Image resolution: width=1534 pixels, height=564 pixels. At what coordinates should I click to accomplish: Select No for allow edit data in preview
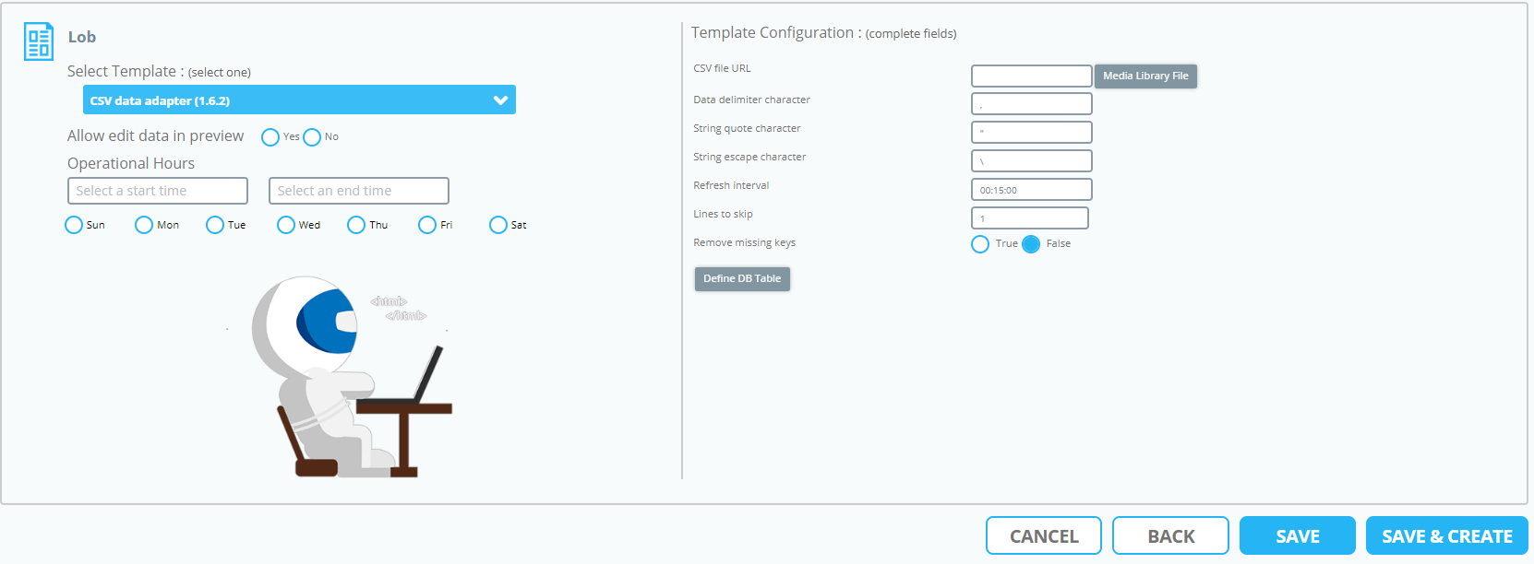tap(311, 136)
